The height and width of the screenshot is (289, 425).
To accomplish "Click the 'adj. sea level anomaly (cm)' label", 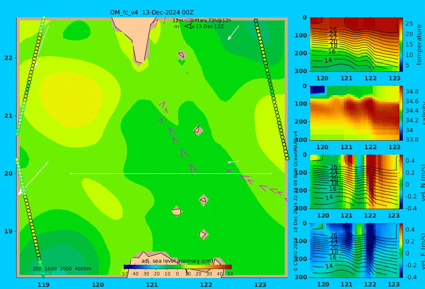I will [x=177, y=261].
